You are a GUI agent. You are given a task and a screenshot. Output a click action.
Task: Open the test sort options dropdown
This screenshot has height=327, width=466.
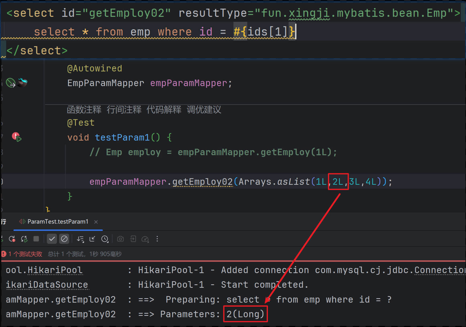click(x=80, y=239)
